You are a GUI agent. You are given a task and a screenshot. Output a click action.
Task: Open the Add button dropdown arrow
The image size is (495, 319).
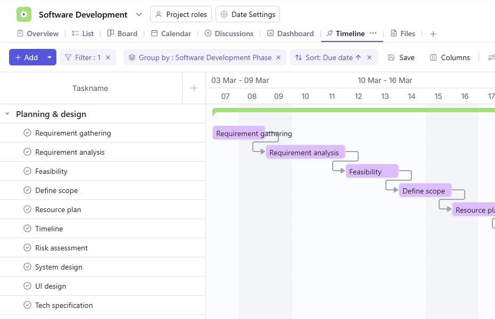coord(49,57)
